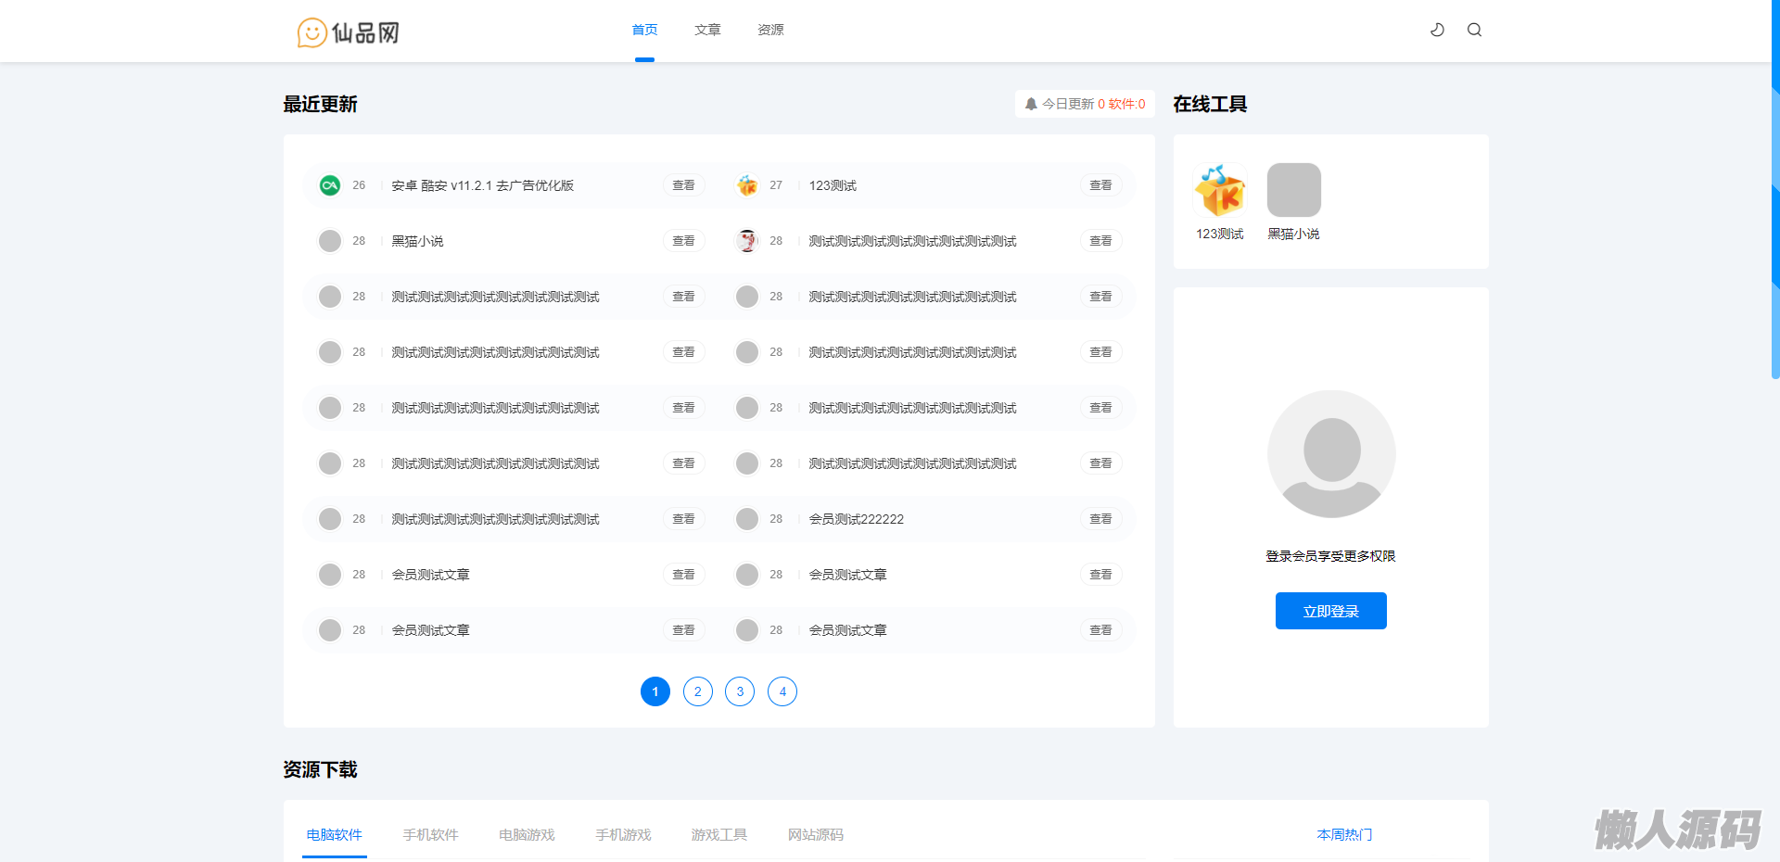Image resolution: width=1780 pixels, height=862 pixels.
Task: Open the 黑猫小说 entry in the list
Action: tap(417, 241)
